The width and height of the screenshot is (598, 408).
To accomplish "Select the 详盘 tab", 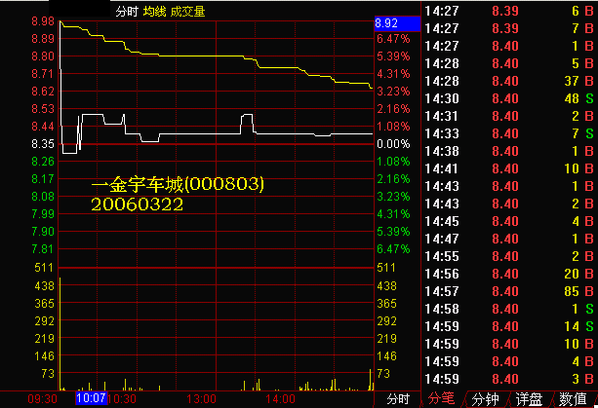I will (x=529, y=398).
